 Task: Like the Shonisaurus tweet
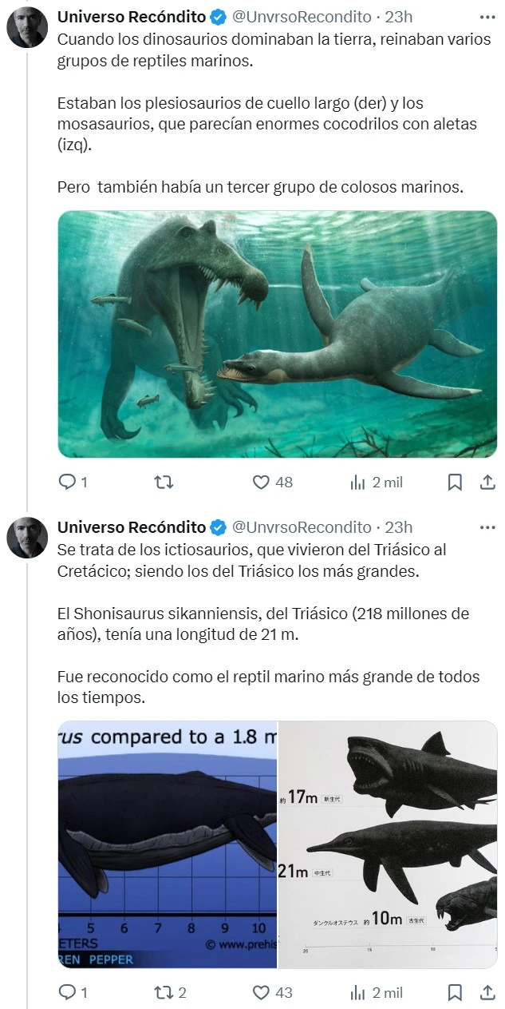pos(259,992)
